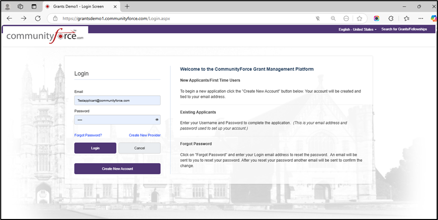Image resolution: width=438 pixels, height=220 pixels.
Task: Open the address bar ellipsis options icon
Action: [x=346, y=19]
